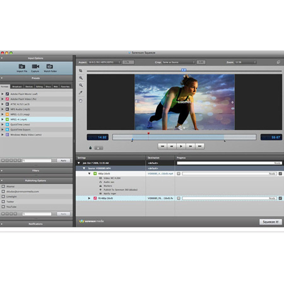Click the QuickTime (.mov) format icon
This screenshot has height=284, width=284.
pos(7,124)
